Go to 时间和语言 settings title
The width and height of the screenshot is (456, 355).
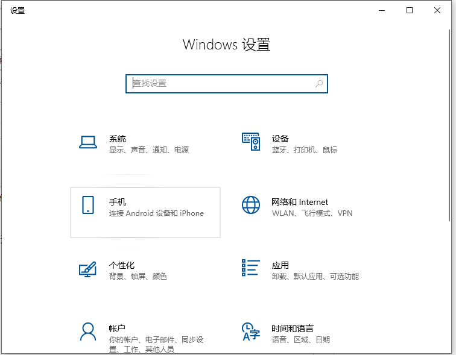click(293, 328)
